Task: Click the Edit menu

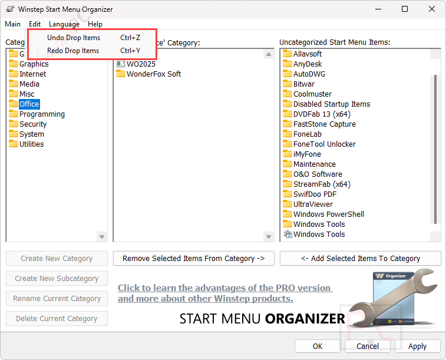Action: [x=35, y=24]
